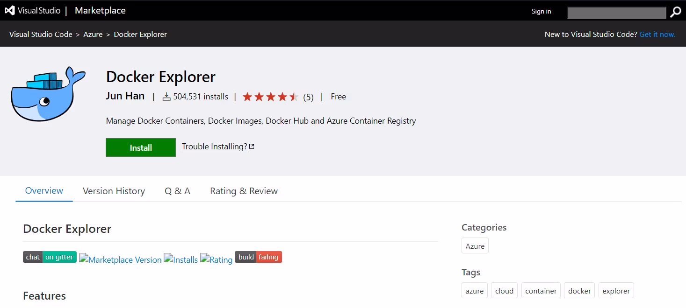Click the Installs badge image
Image resolution: width=686 pixels, height=308 pixels.
181,259
